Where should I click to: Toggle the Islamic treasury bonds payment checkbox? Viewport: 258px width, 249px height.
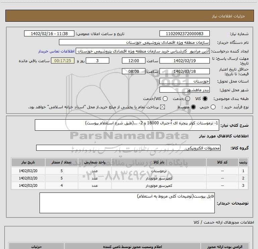(x=163, y=107)
